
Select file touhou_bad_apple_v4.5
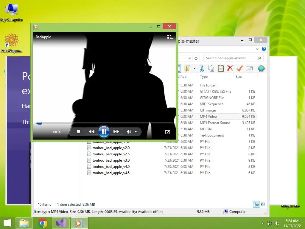pyautogui.click(x=111, y=173)
